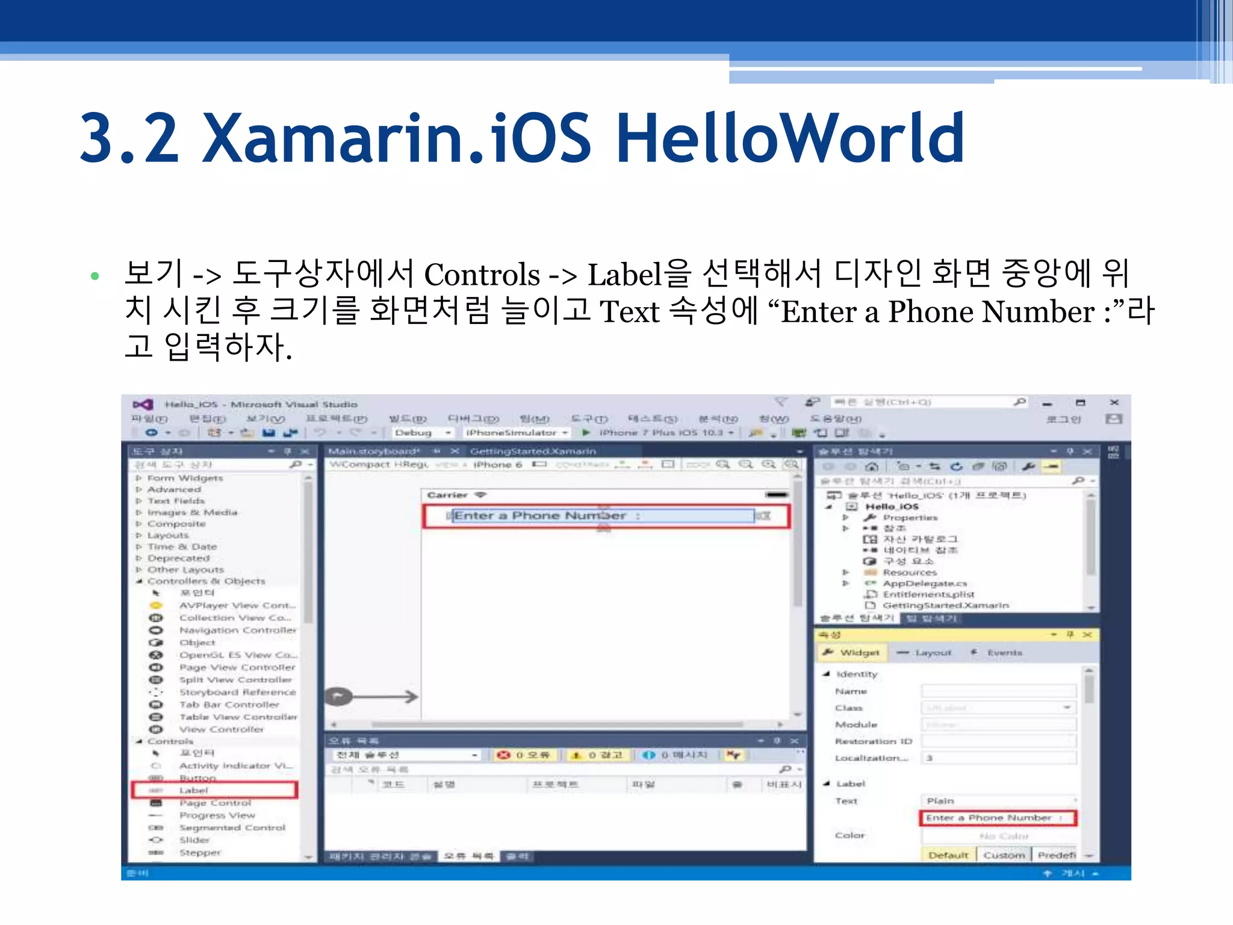Click the quick launch search box

929,402
